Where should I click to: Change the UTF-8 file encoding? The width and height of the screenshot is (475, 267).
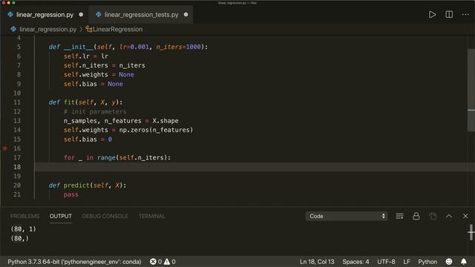386,262
